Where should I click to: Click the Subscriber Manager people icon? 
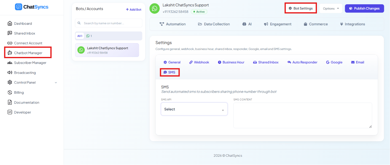click(10, 63)
